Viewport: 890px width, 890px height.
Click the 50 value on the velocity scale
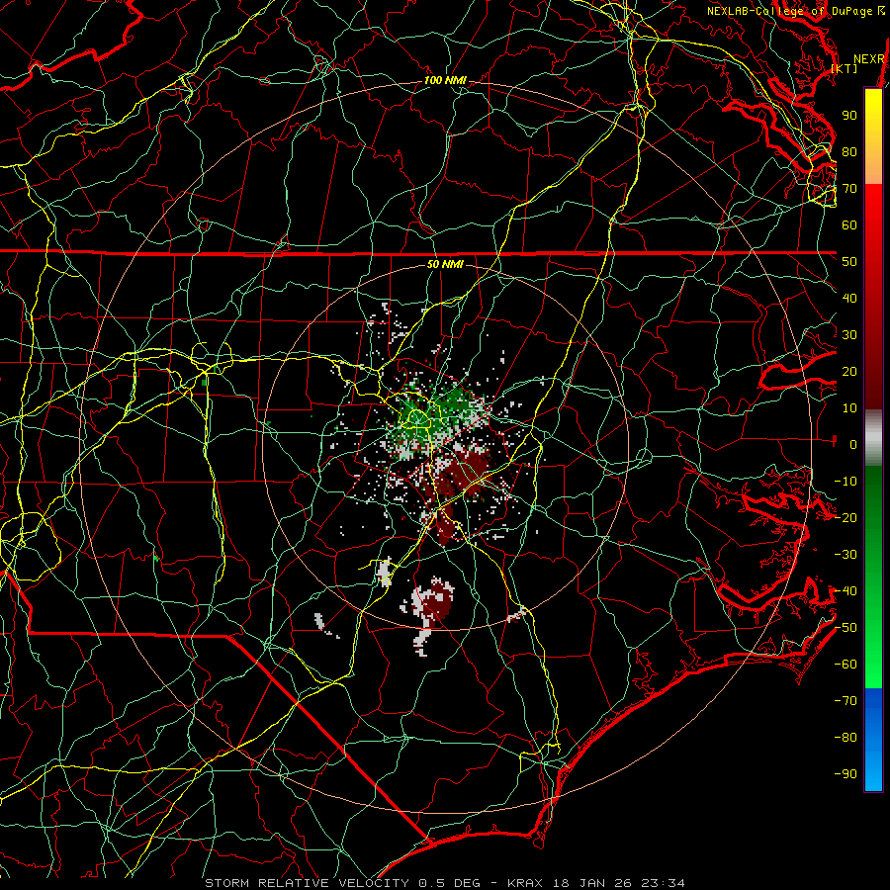[x=849, y=262]
